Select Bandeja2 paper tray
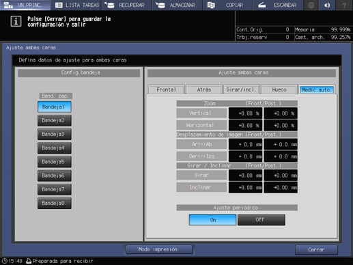This screenshot has width=353, height=265. pos(55,120)
